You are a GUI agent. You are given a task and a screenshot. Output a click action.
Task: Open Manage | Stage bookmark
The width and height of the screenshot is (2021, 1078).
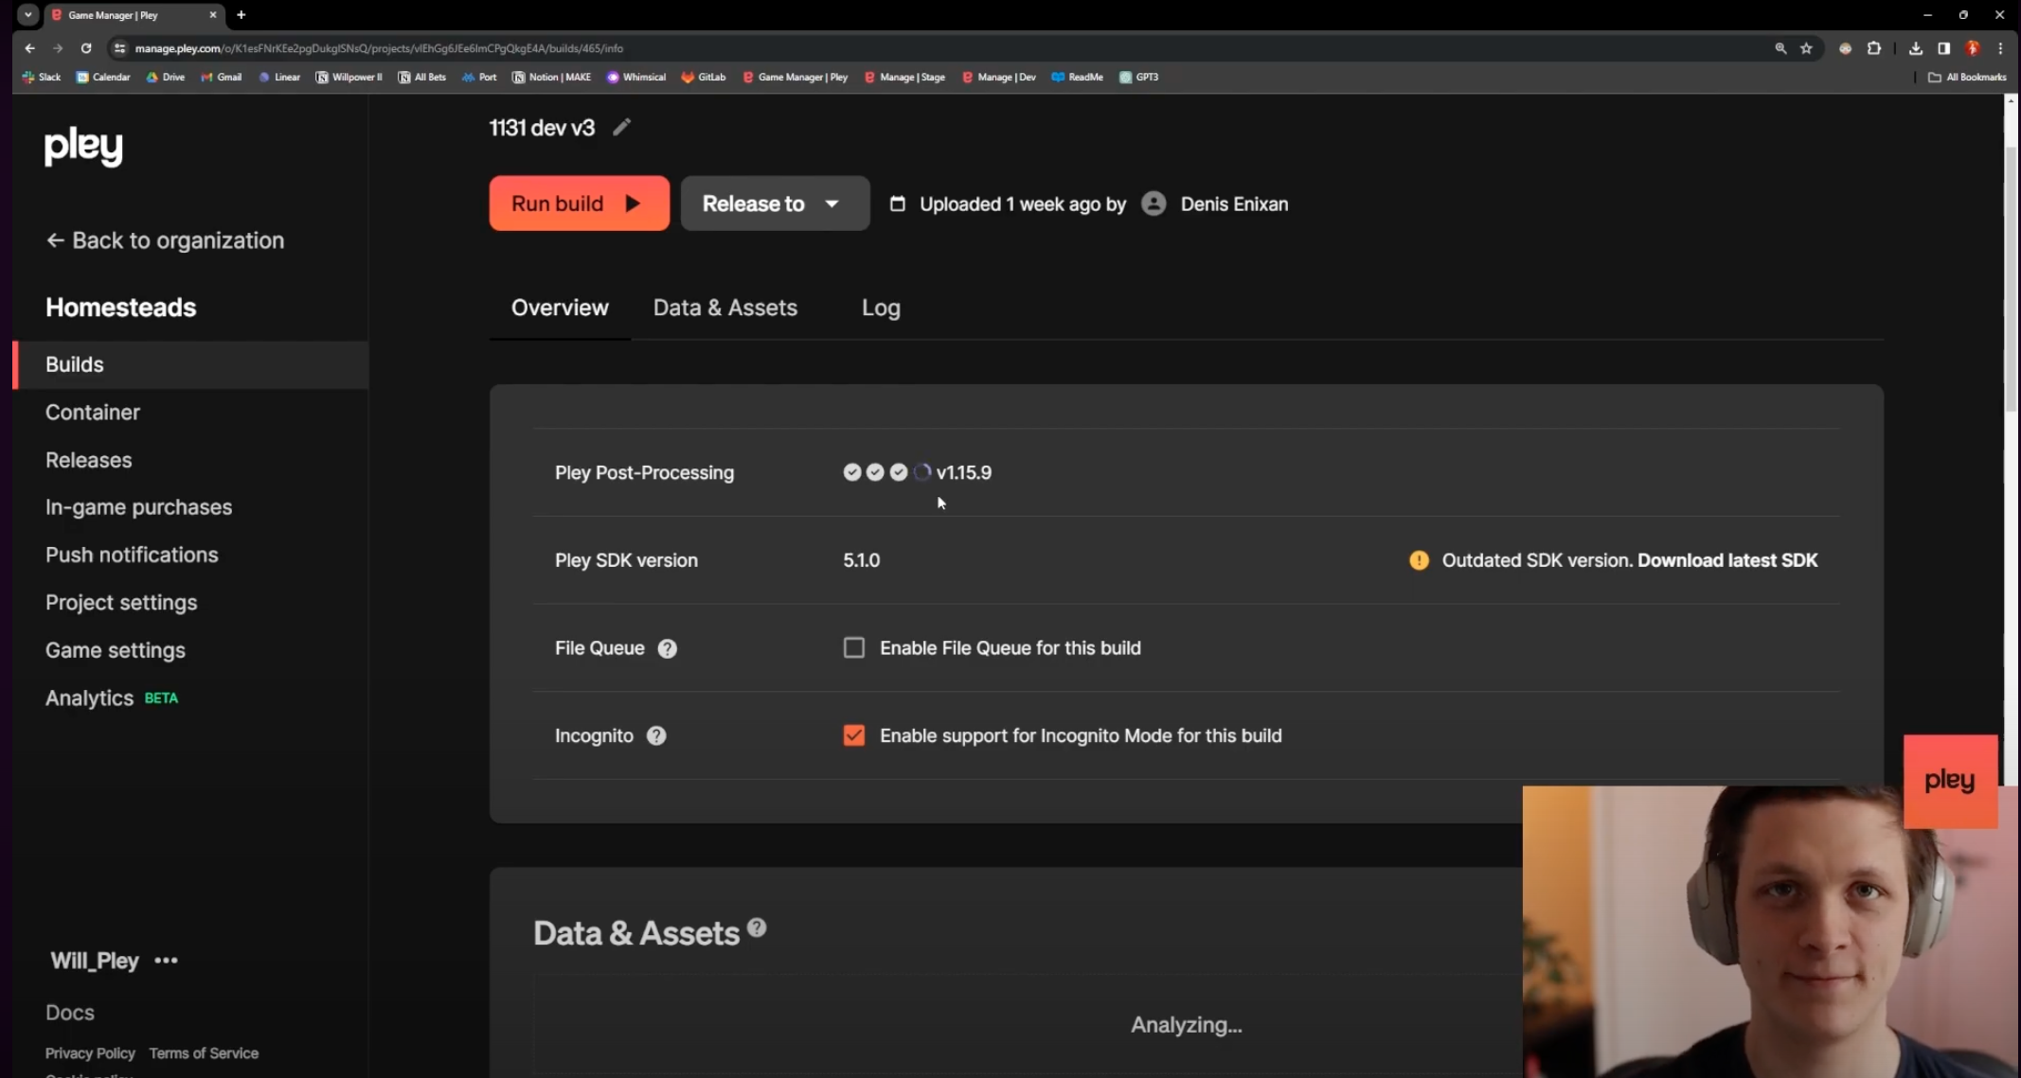click(904, 77)
